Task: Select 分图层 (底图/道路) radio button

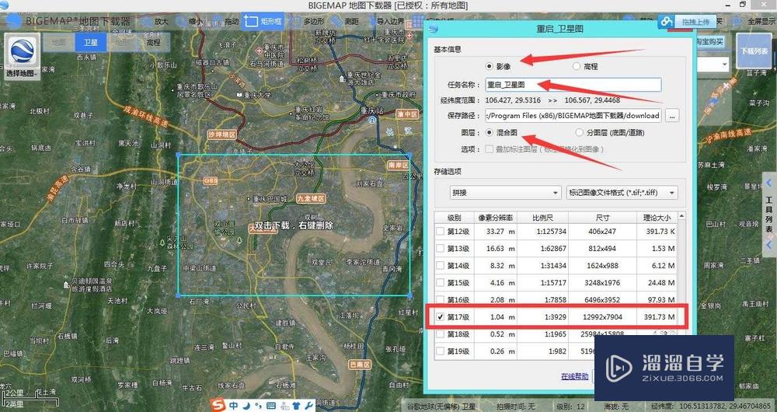Action: tap(579, 132)
